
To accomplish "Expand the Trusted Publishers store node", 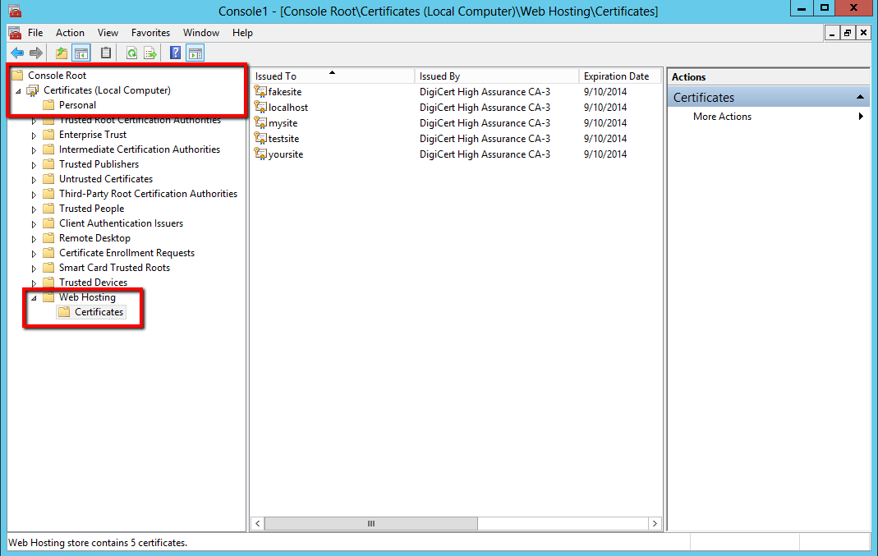I will tap(34, 164).
